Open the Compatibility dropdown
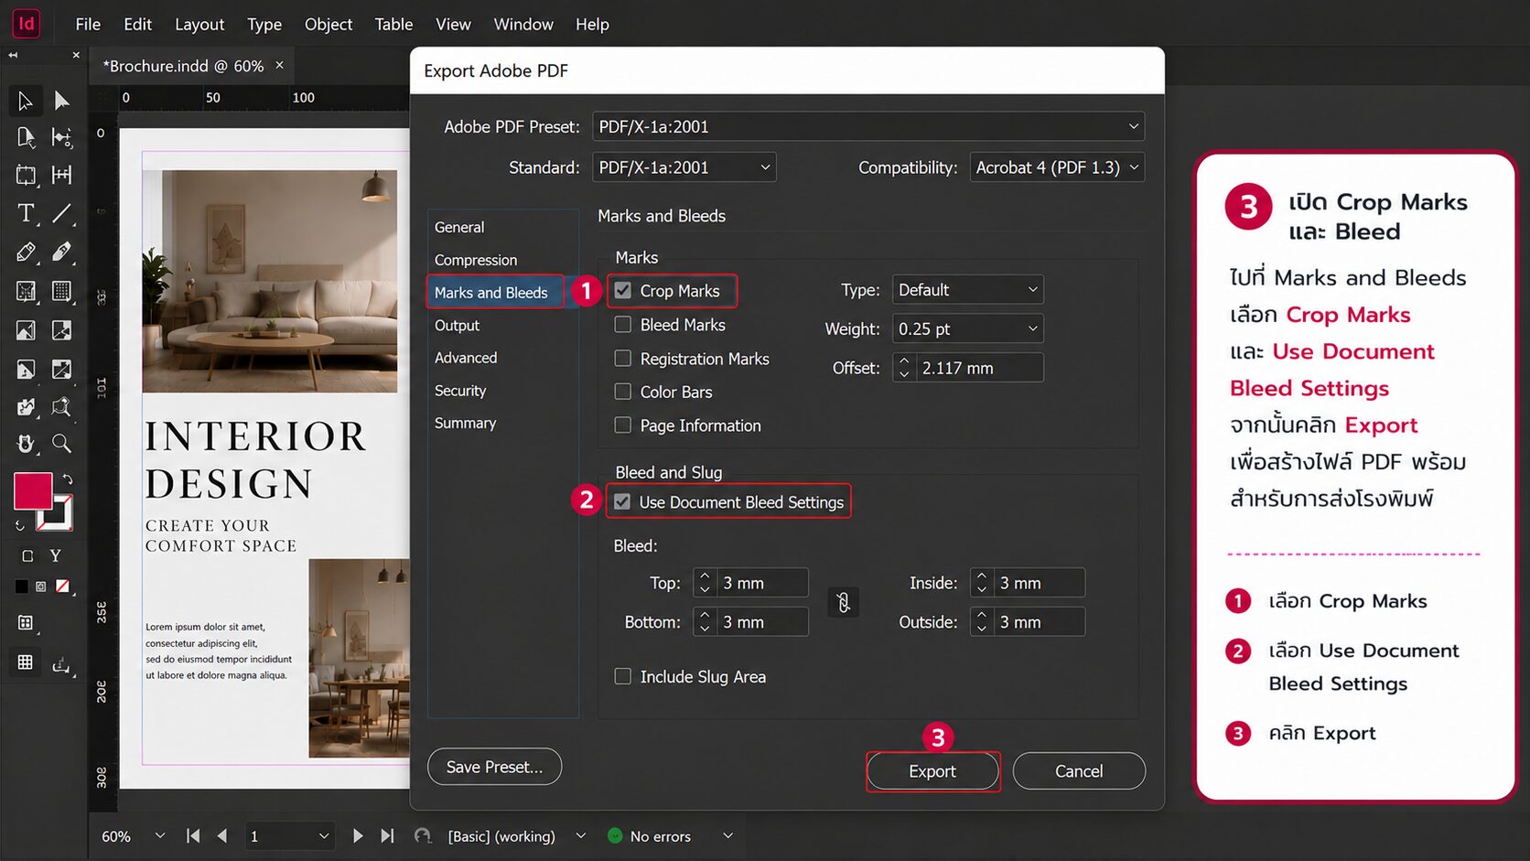 (1057, 167)
